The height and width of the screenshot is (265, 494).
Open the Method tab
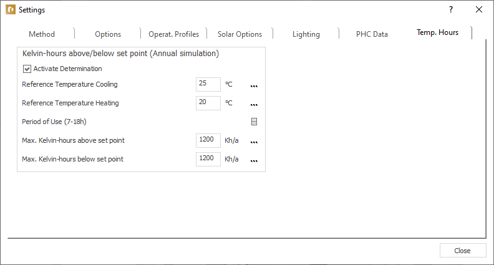[x=42, y=34]
